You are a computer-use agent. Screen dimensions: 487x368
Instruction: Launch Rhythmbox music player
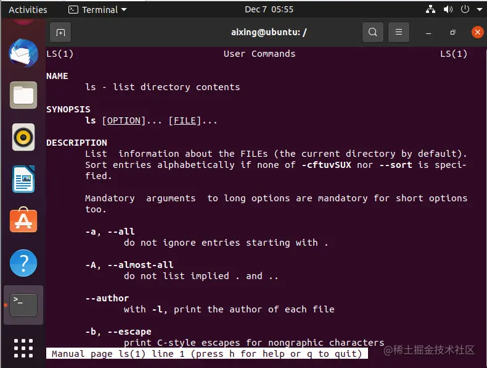click(x=23, y=137)
